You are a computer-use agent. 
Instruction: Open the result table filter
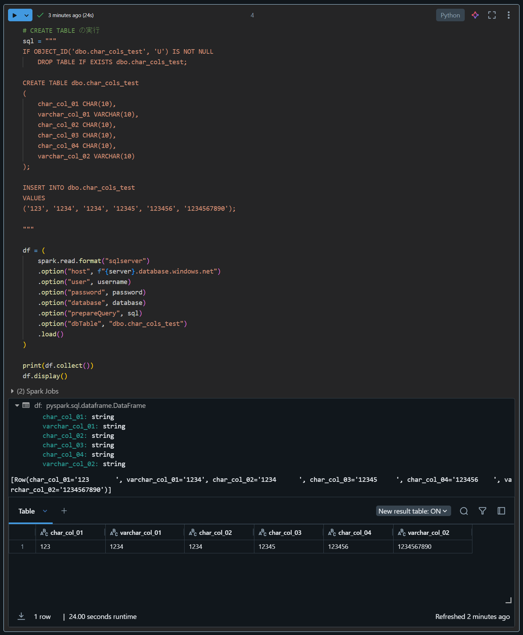pos(483,511)
